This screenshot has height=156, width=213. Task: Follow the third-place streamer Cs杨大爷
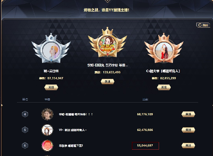(164, 87)
